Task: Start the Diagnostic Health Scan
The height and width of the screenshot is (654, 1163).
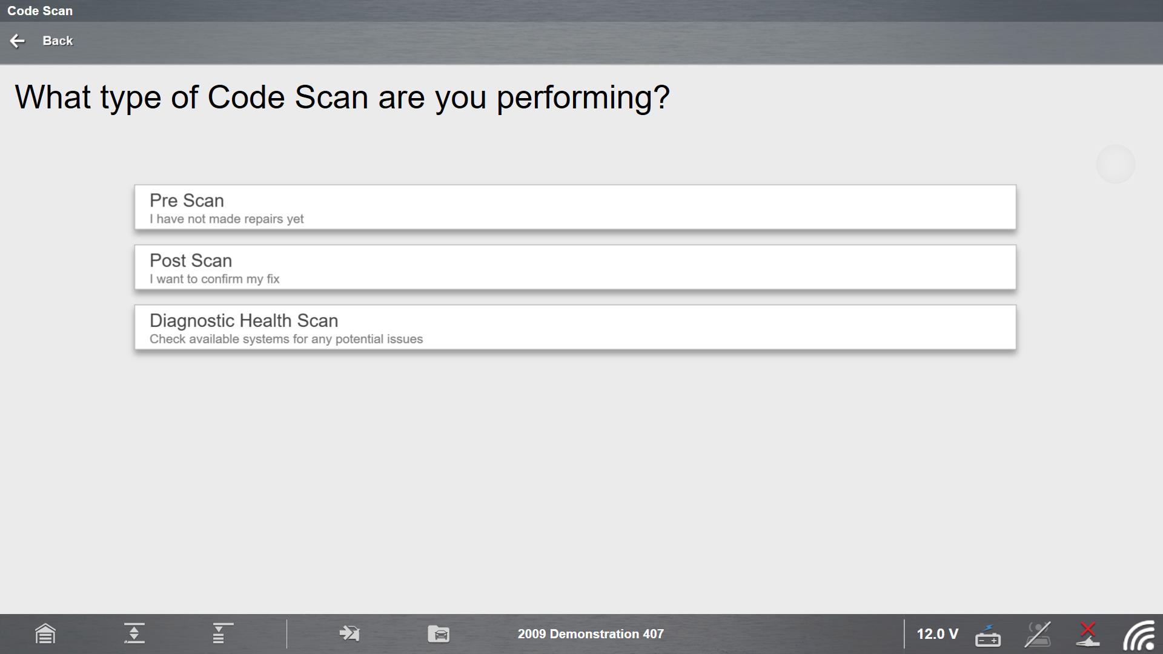Action: (x=574, y=327)
